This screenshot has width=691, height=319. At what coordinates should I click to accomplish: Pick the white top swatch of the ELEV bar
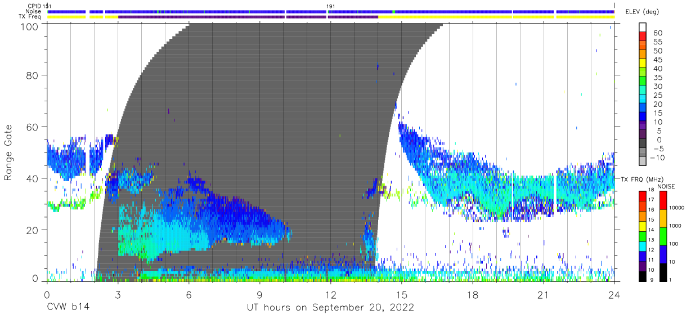point(643,27)
